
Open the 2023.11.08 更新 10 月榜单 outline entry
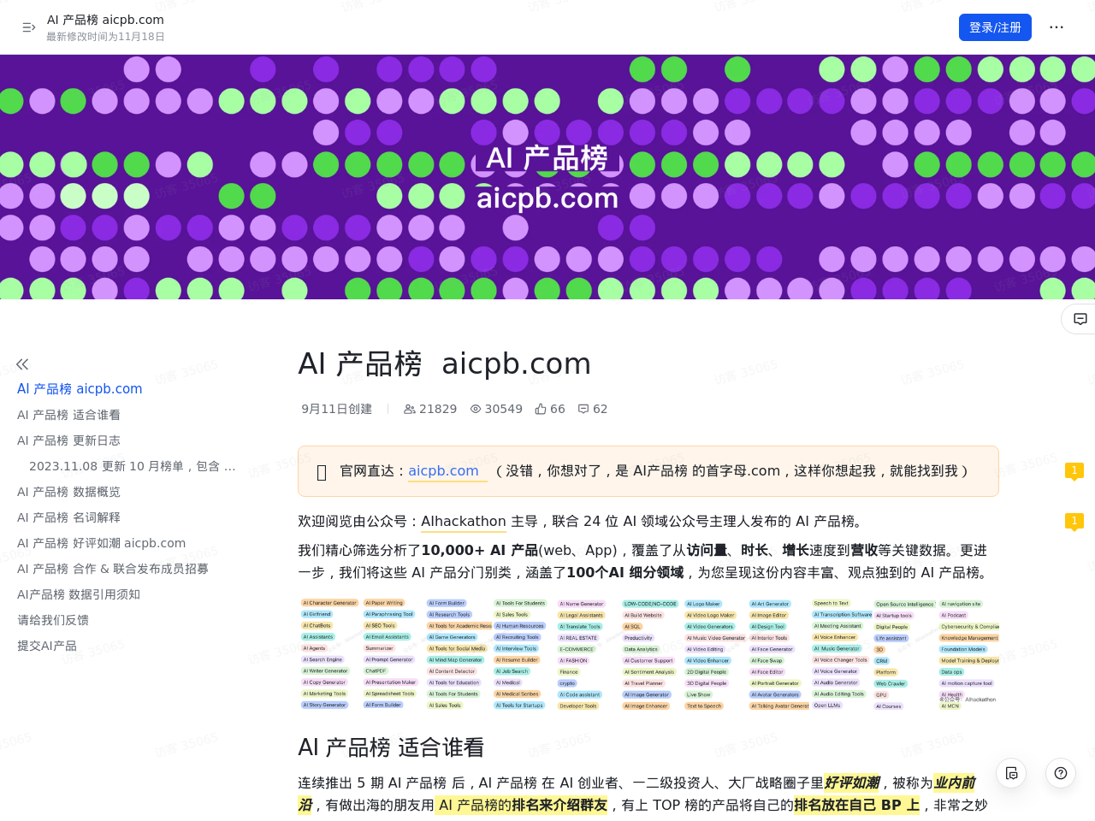pyautogui.click(x=133, y=466)
